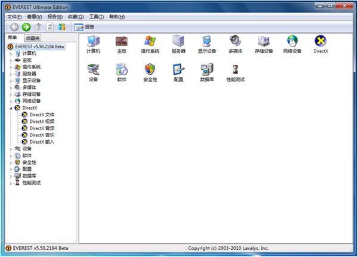Open the 安全性 shield icon
Viewport: 358px width, 257px height.
150,70
